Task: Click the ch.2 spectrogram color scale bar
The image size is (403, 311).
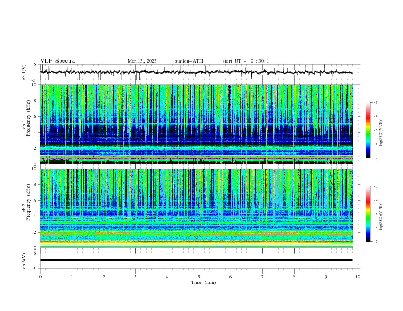Action: (368, 214)
